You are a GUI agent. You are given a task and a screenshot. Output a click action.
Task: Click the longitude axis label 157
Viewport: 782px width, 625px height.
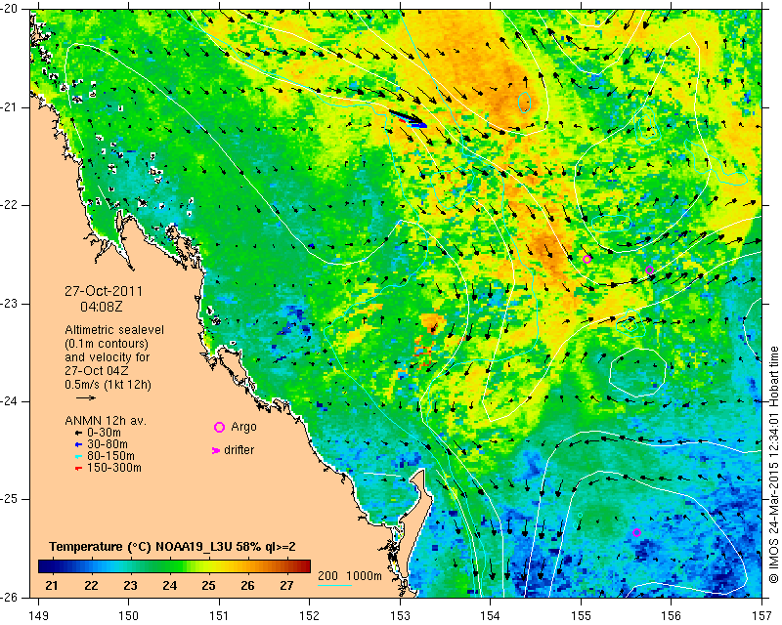(762, 616)
